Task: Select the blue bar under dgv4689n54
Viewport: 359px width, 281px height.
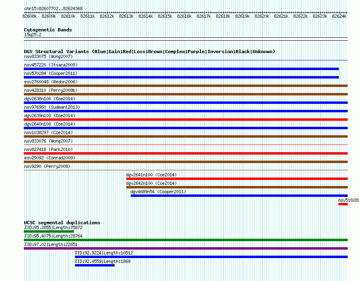Action: (x=239, y=196)
